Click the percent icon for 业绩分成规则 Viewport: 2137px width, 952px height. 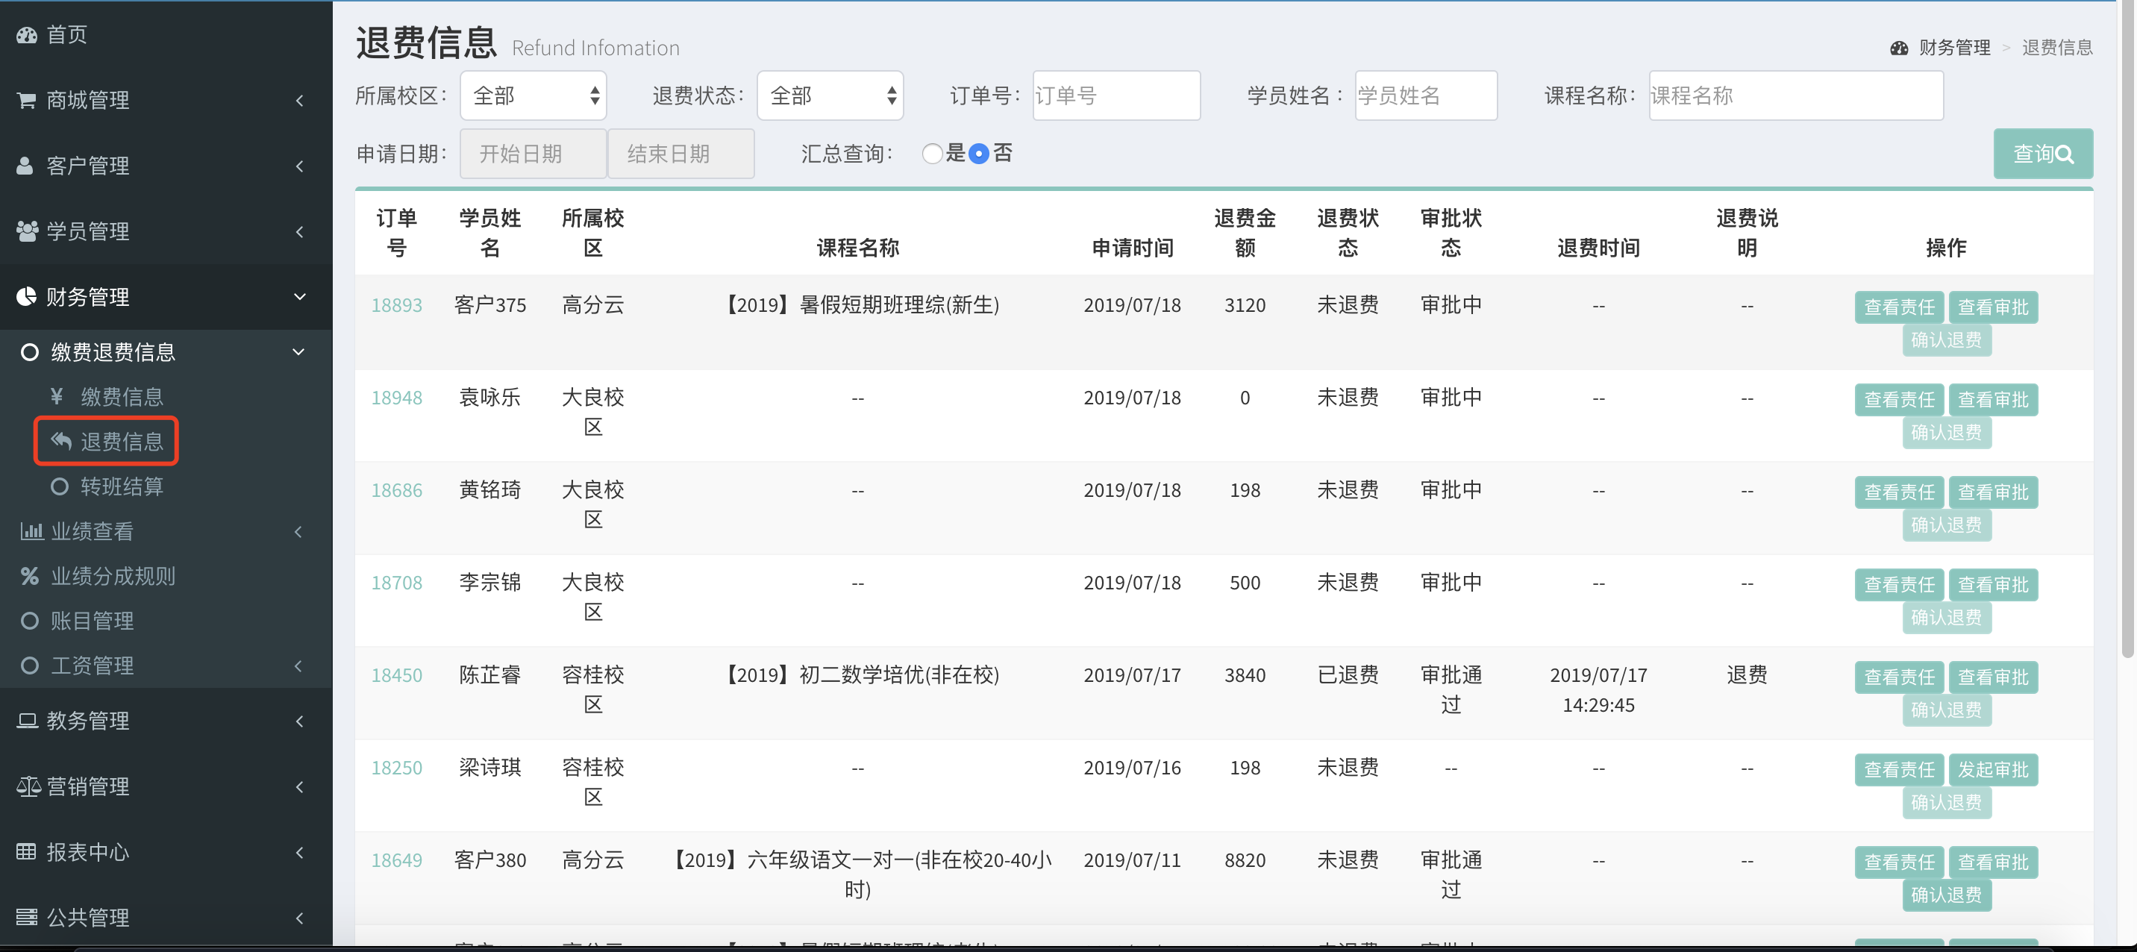pos(30,576)
